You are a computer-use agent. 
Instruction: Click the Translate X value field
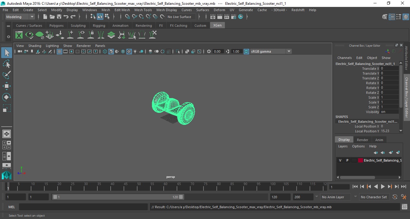point(389,69)
